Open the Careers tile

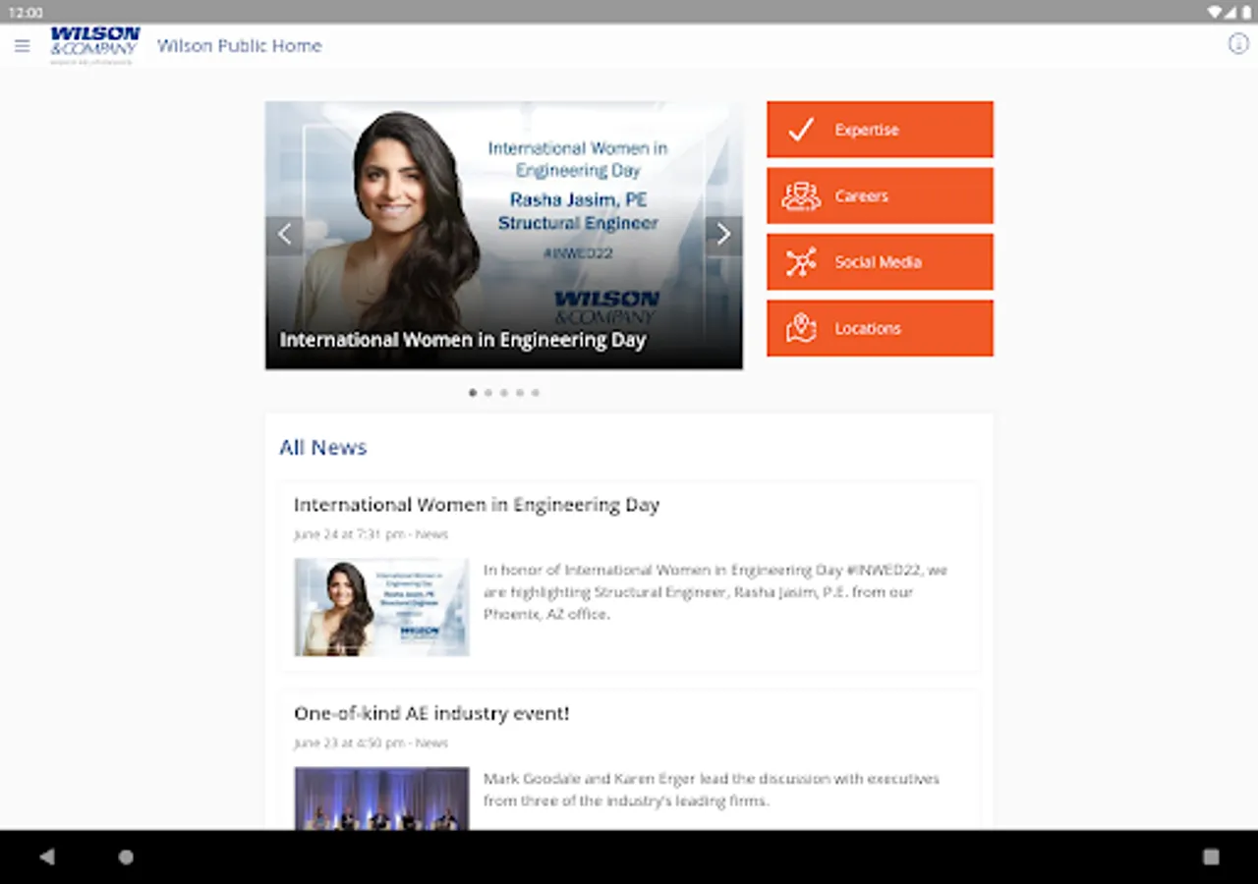880,195
